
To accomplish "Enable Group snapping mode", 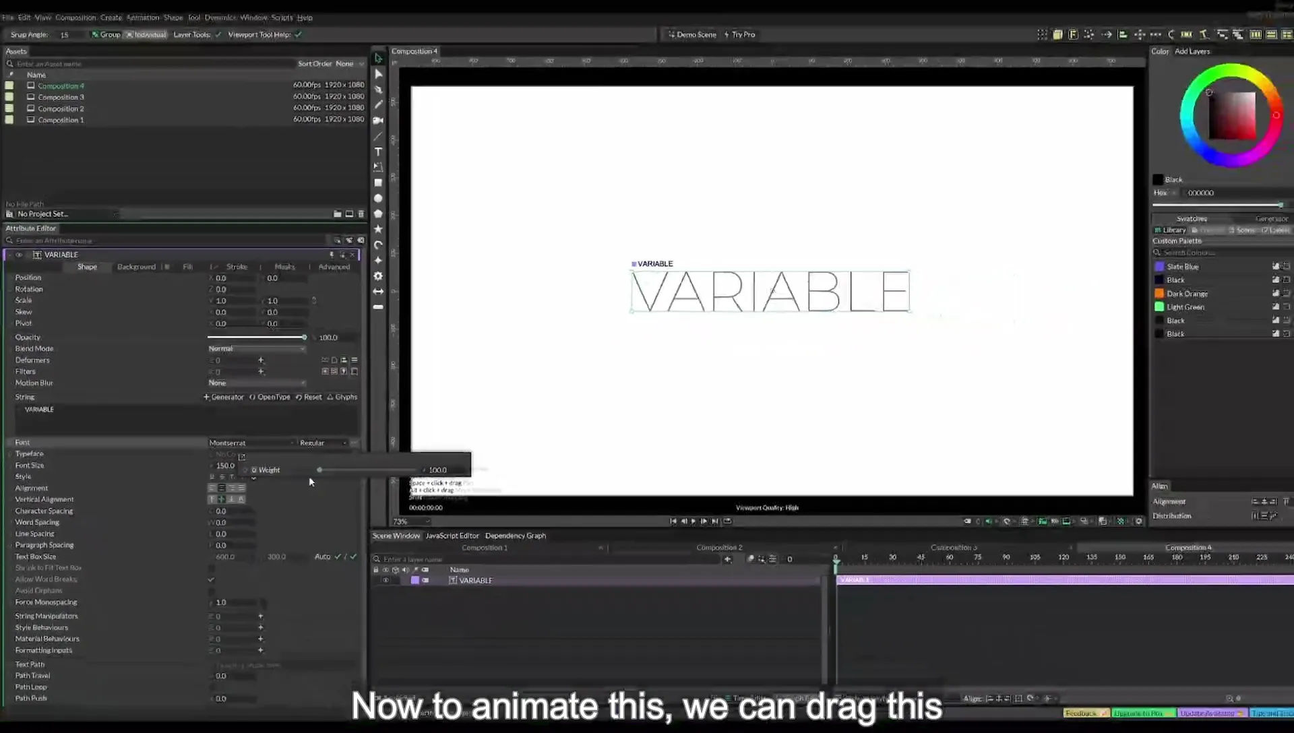I will tap(106, 34).
